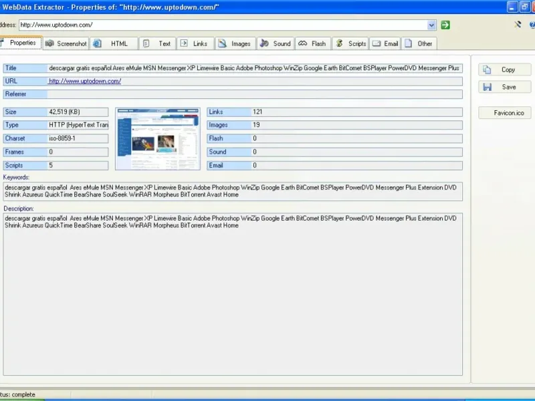Viewport: 535px width, 401px height.
Task: Click the Keywords text box
Action: coord(233,191)
